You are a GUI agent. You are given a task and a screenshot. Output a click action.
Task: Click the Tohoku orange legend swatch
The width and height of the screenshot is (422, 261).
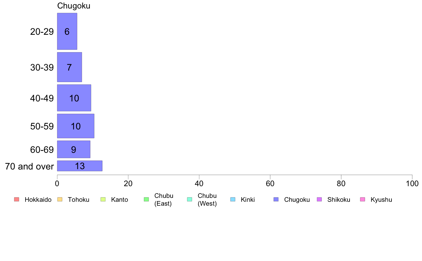(60, 199)
